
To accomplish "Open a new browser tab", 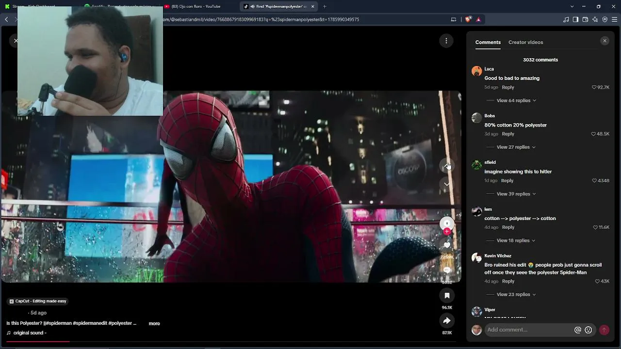I will click(x=325, y=6).
